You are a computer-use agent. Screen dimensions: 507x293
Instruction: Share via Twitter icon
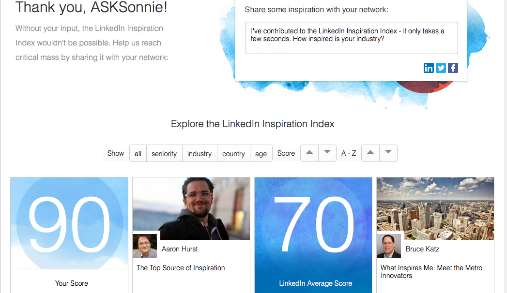[441, 68]
